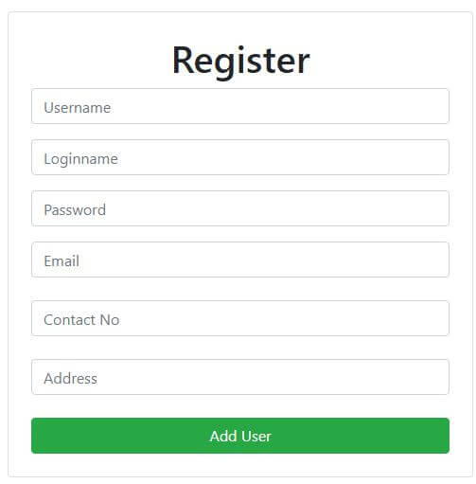Focus the Contact No input box

(240, 318)
